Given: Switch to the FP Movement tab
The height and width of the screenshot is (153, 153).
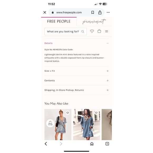Looking at the screenshot, I should [x=94, y=22].
